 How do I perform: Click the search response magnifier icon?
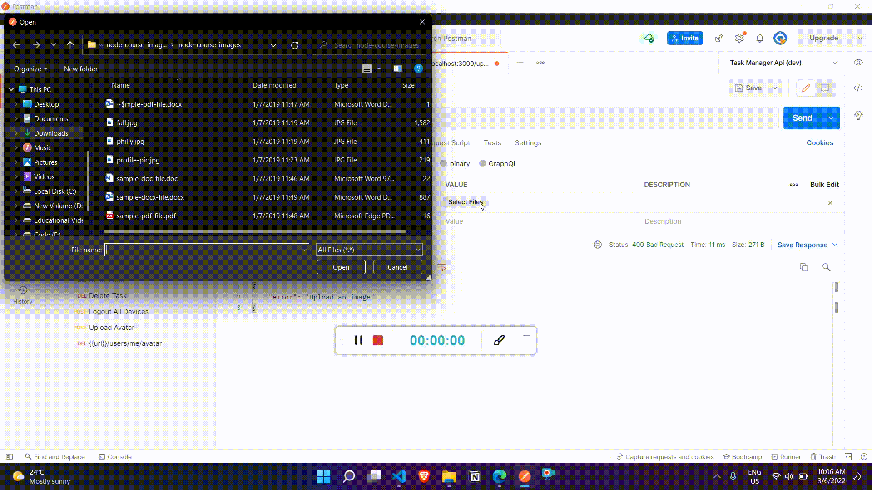pyautogui.click(x=826, y=267)
